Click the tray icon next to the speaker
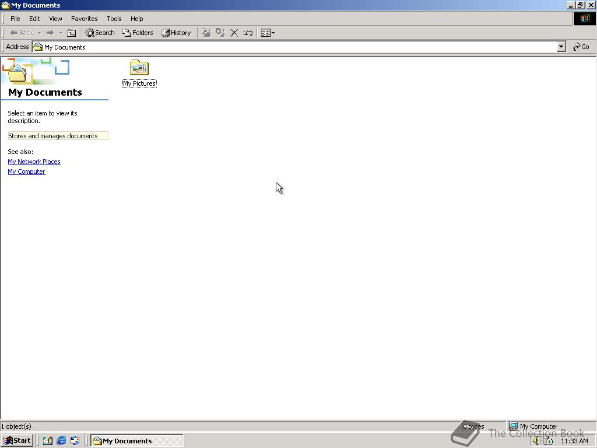 click(x=548, y=441)
